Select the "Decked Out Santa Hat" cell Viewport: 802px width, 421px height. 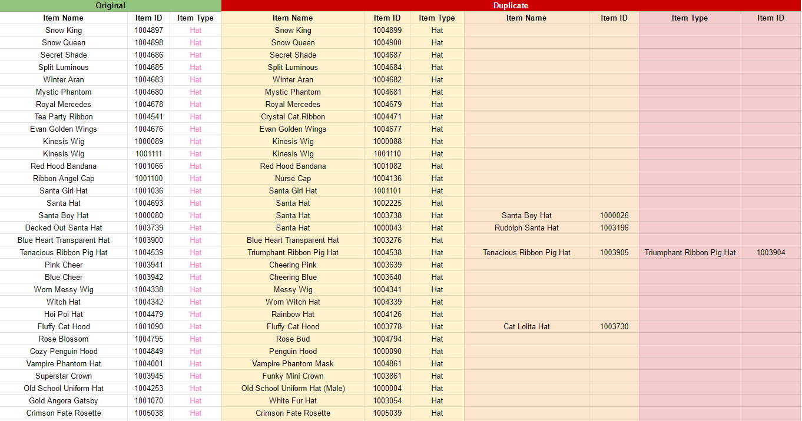point(64,228)
